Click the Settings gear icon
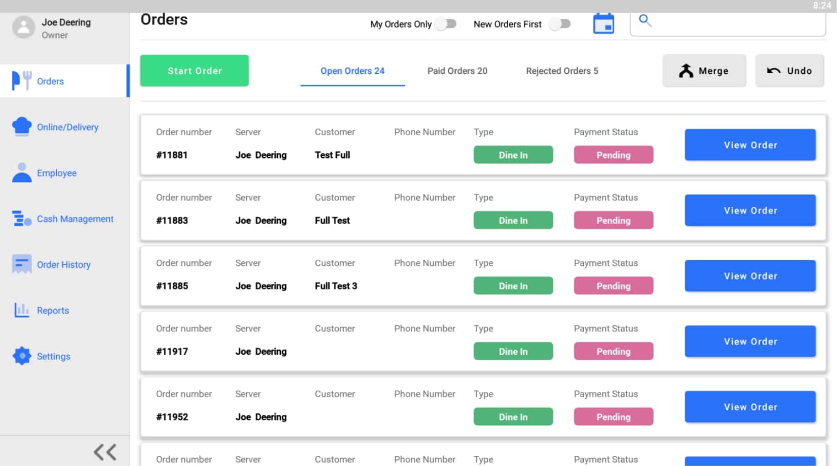Image resolution: width=837 pixels, height=466 pixels. click(21, 356)
